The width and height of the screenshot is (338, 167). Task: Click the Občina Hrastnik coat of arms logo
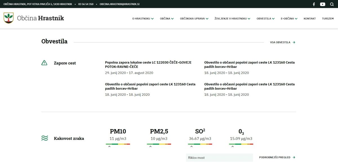[8, 18]
